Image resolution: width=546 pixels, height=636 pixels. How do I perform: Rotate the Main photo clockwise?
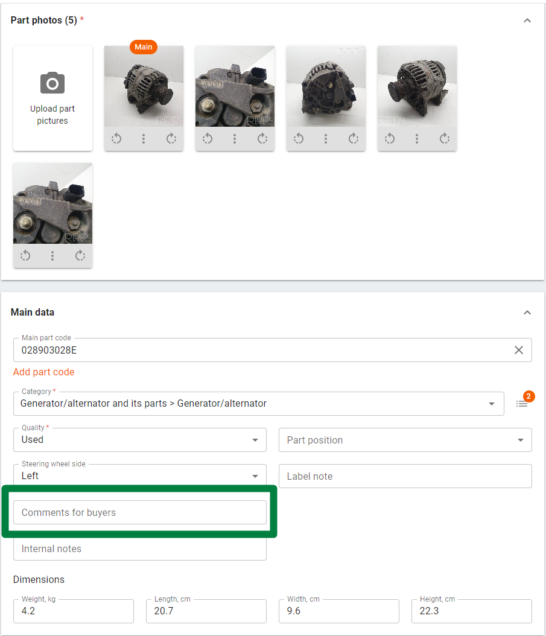coord(171,139)
